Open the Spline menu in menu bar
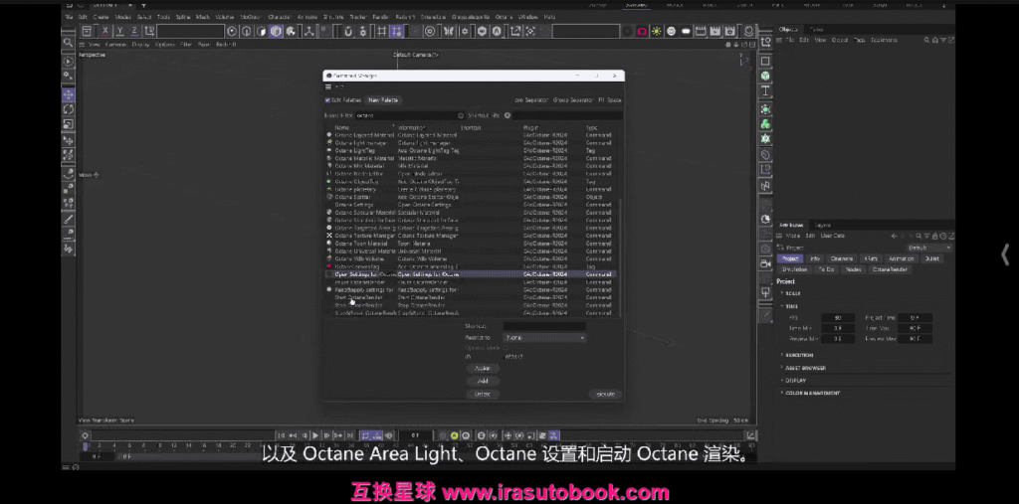The image size is (1019, 504). (x=183, y=17)
